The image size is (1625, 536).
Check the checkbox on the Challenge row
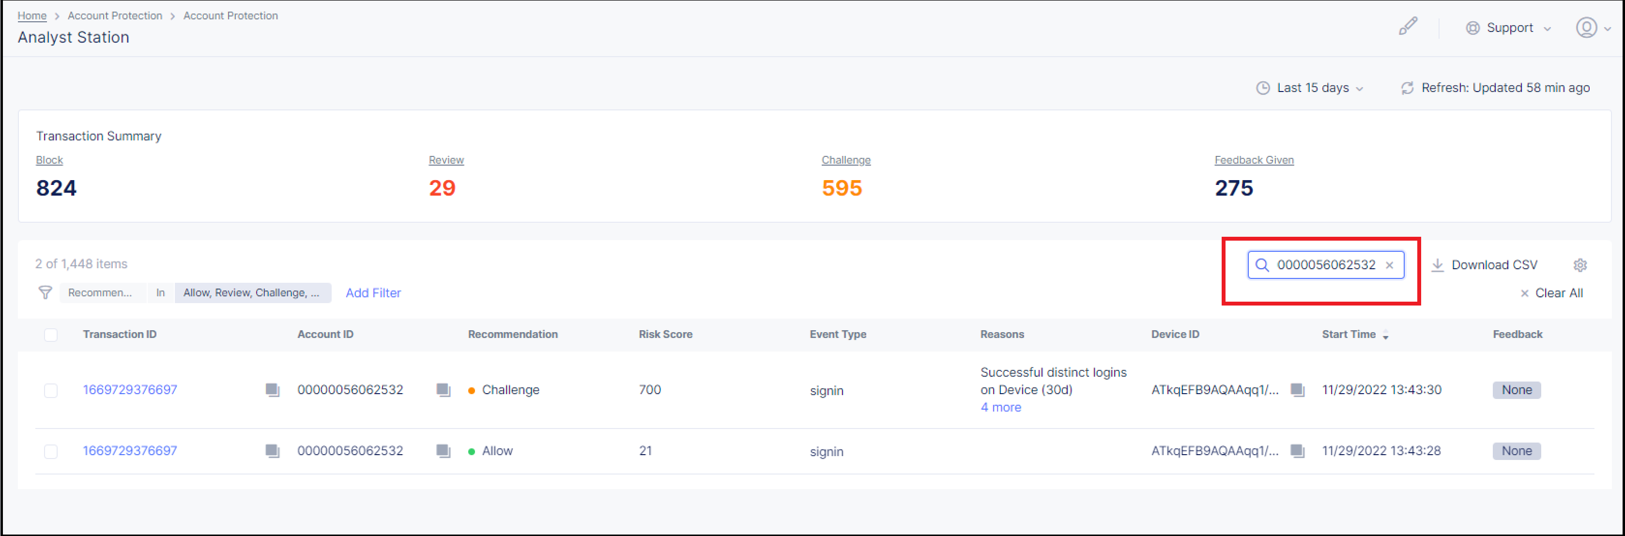pos(51,390)
